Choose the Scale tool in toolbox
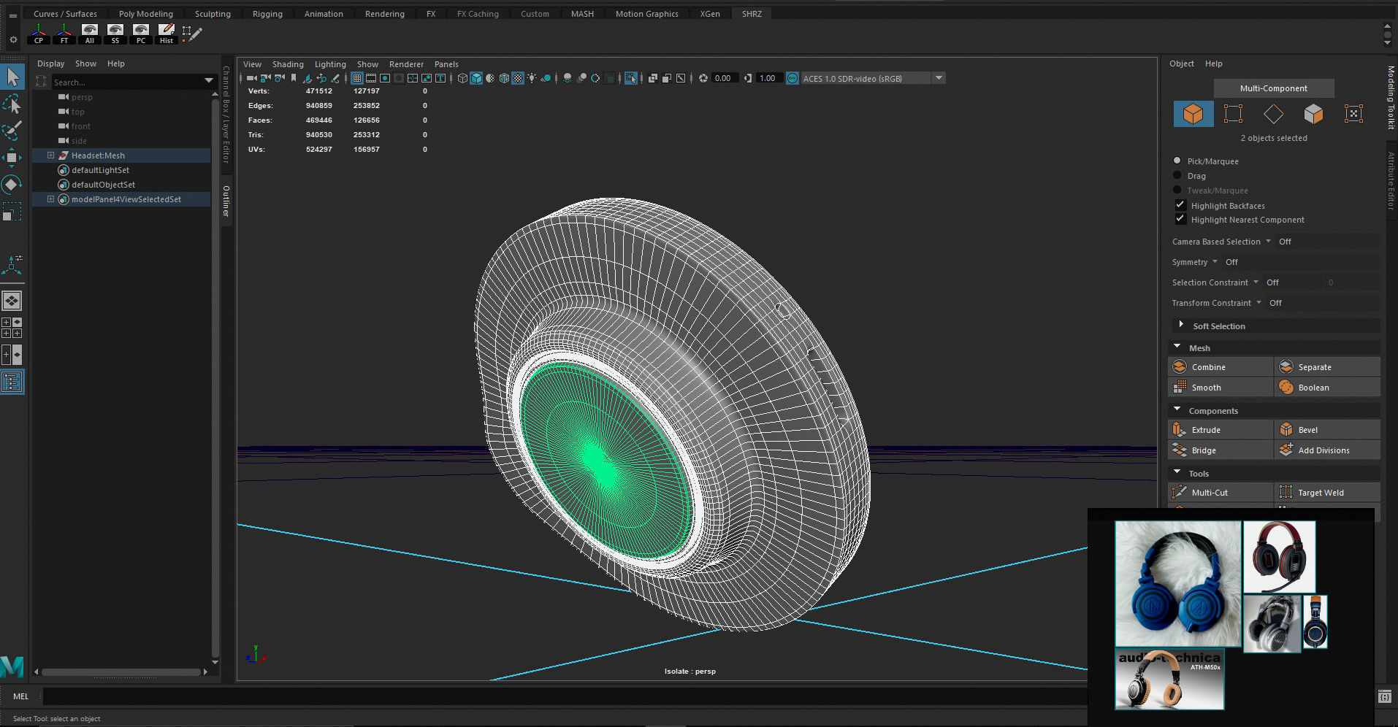The image size is (1398, 727). (12, 212)
